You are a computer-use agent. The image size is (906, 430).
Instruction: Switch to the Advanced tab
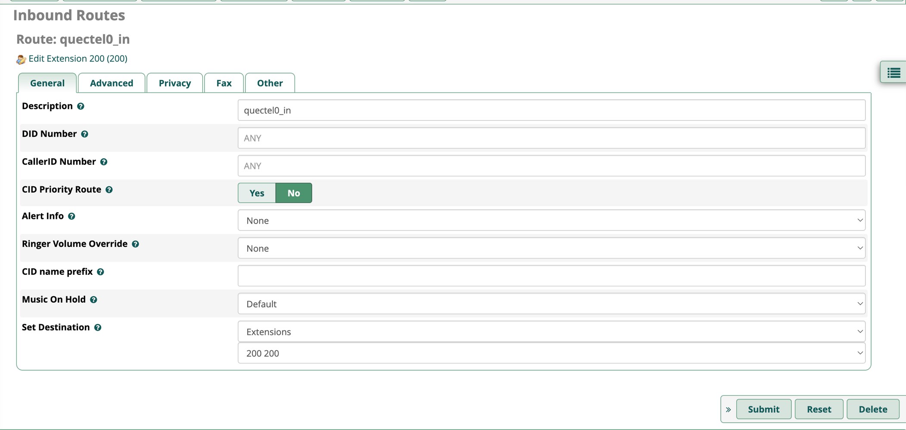point(112,83)
